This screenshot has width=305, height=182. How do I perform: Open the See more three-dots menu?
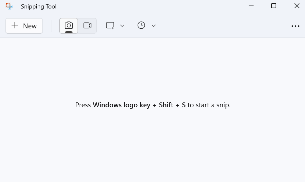[295, 26]
